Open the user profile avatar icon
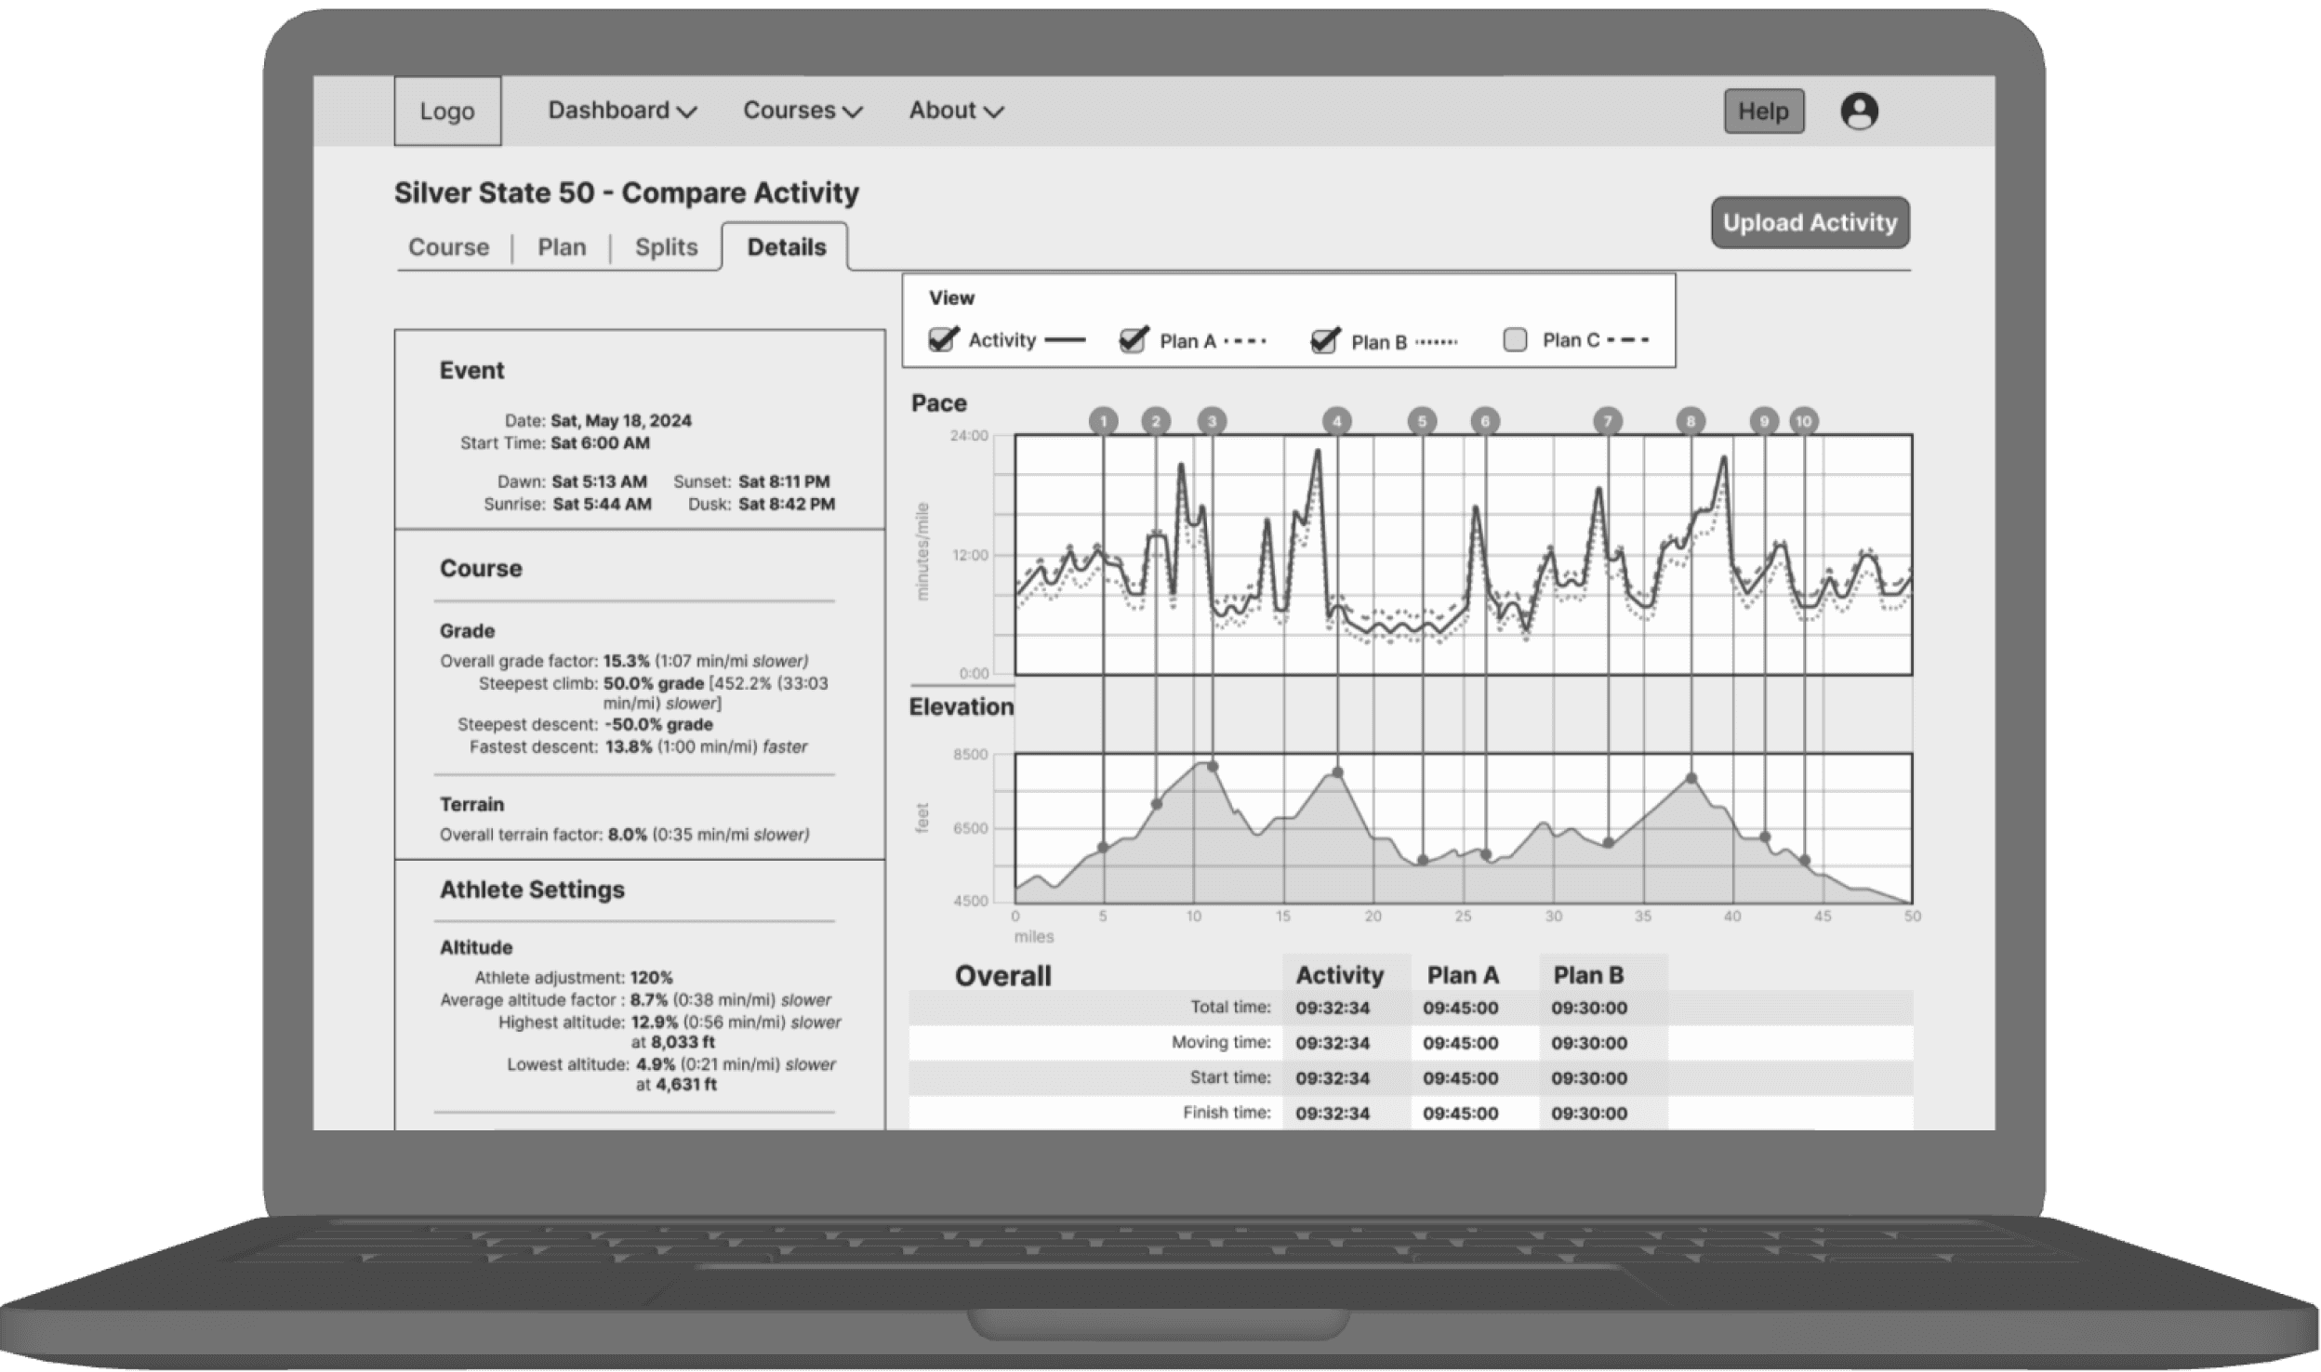The height and width of the screenshot is (1372, 2321). (1859, 112)
